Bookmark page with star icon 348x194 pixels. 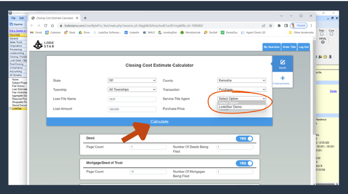point(271,26)
